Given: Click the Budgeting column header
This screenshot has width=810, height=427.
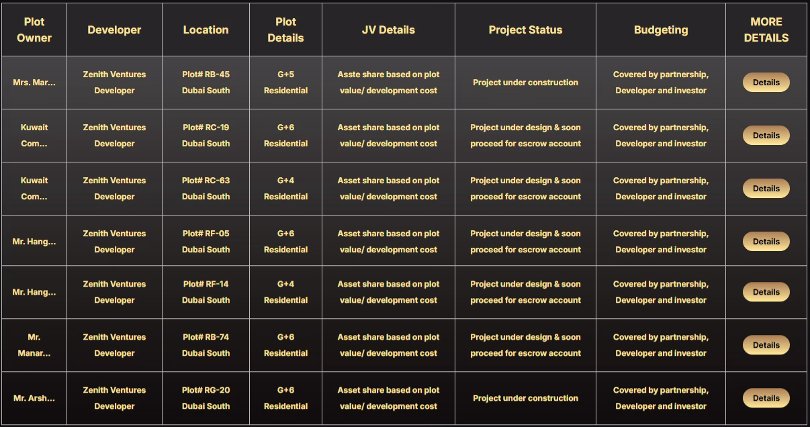Looking at the screenshot, I should point(661,30).
